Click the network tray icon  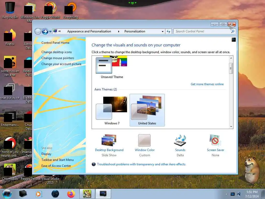point(233,194)
